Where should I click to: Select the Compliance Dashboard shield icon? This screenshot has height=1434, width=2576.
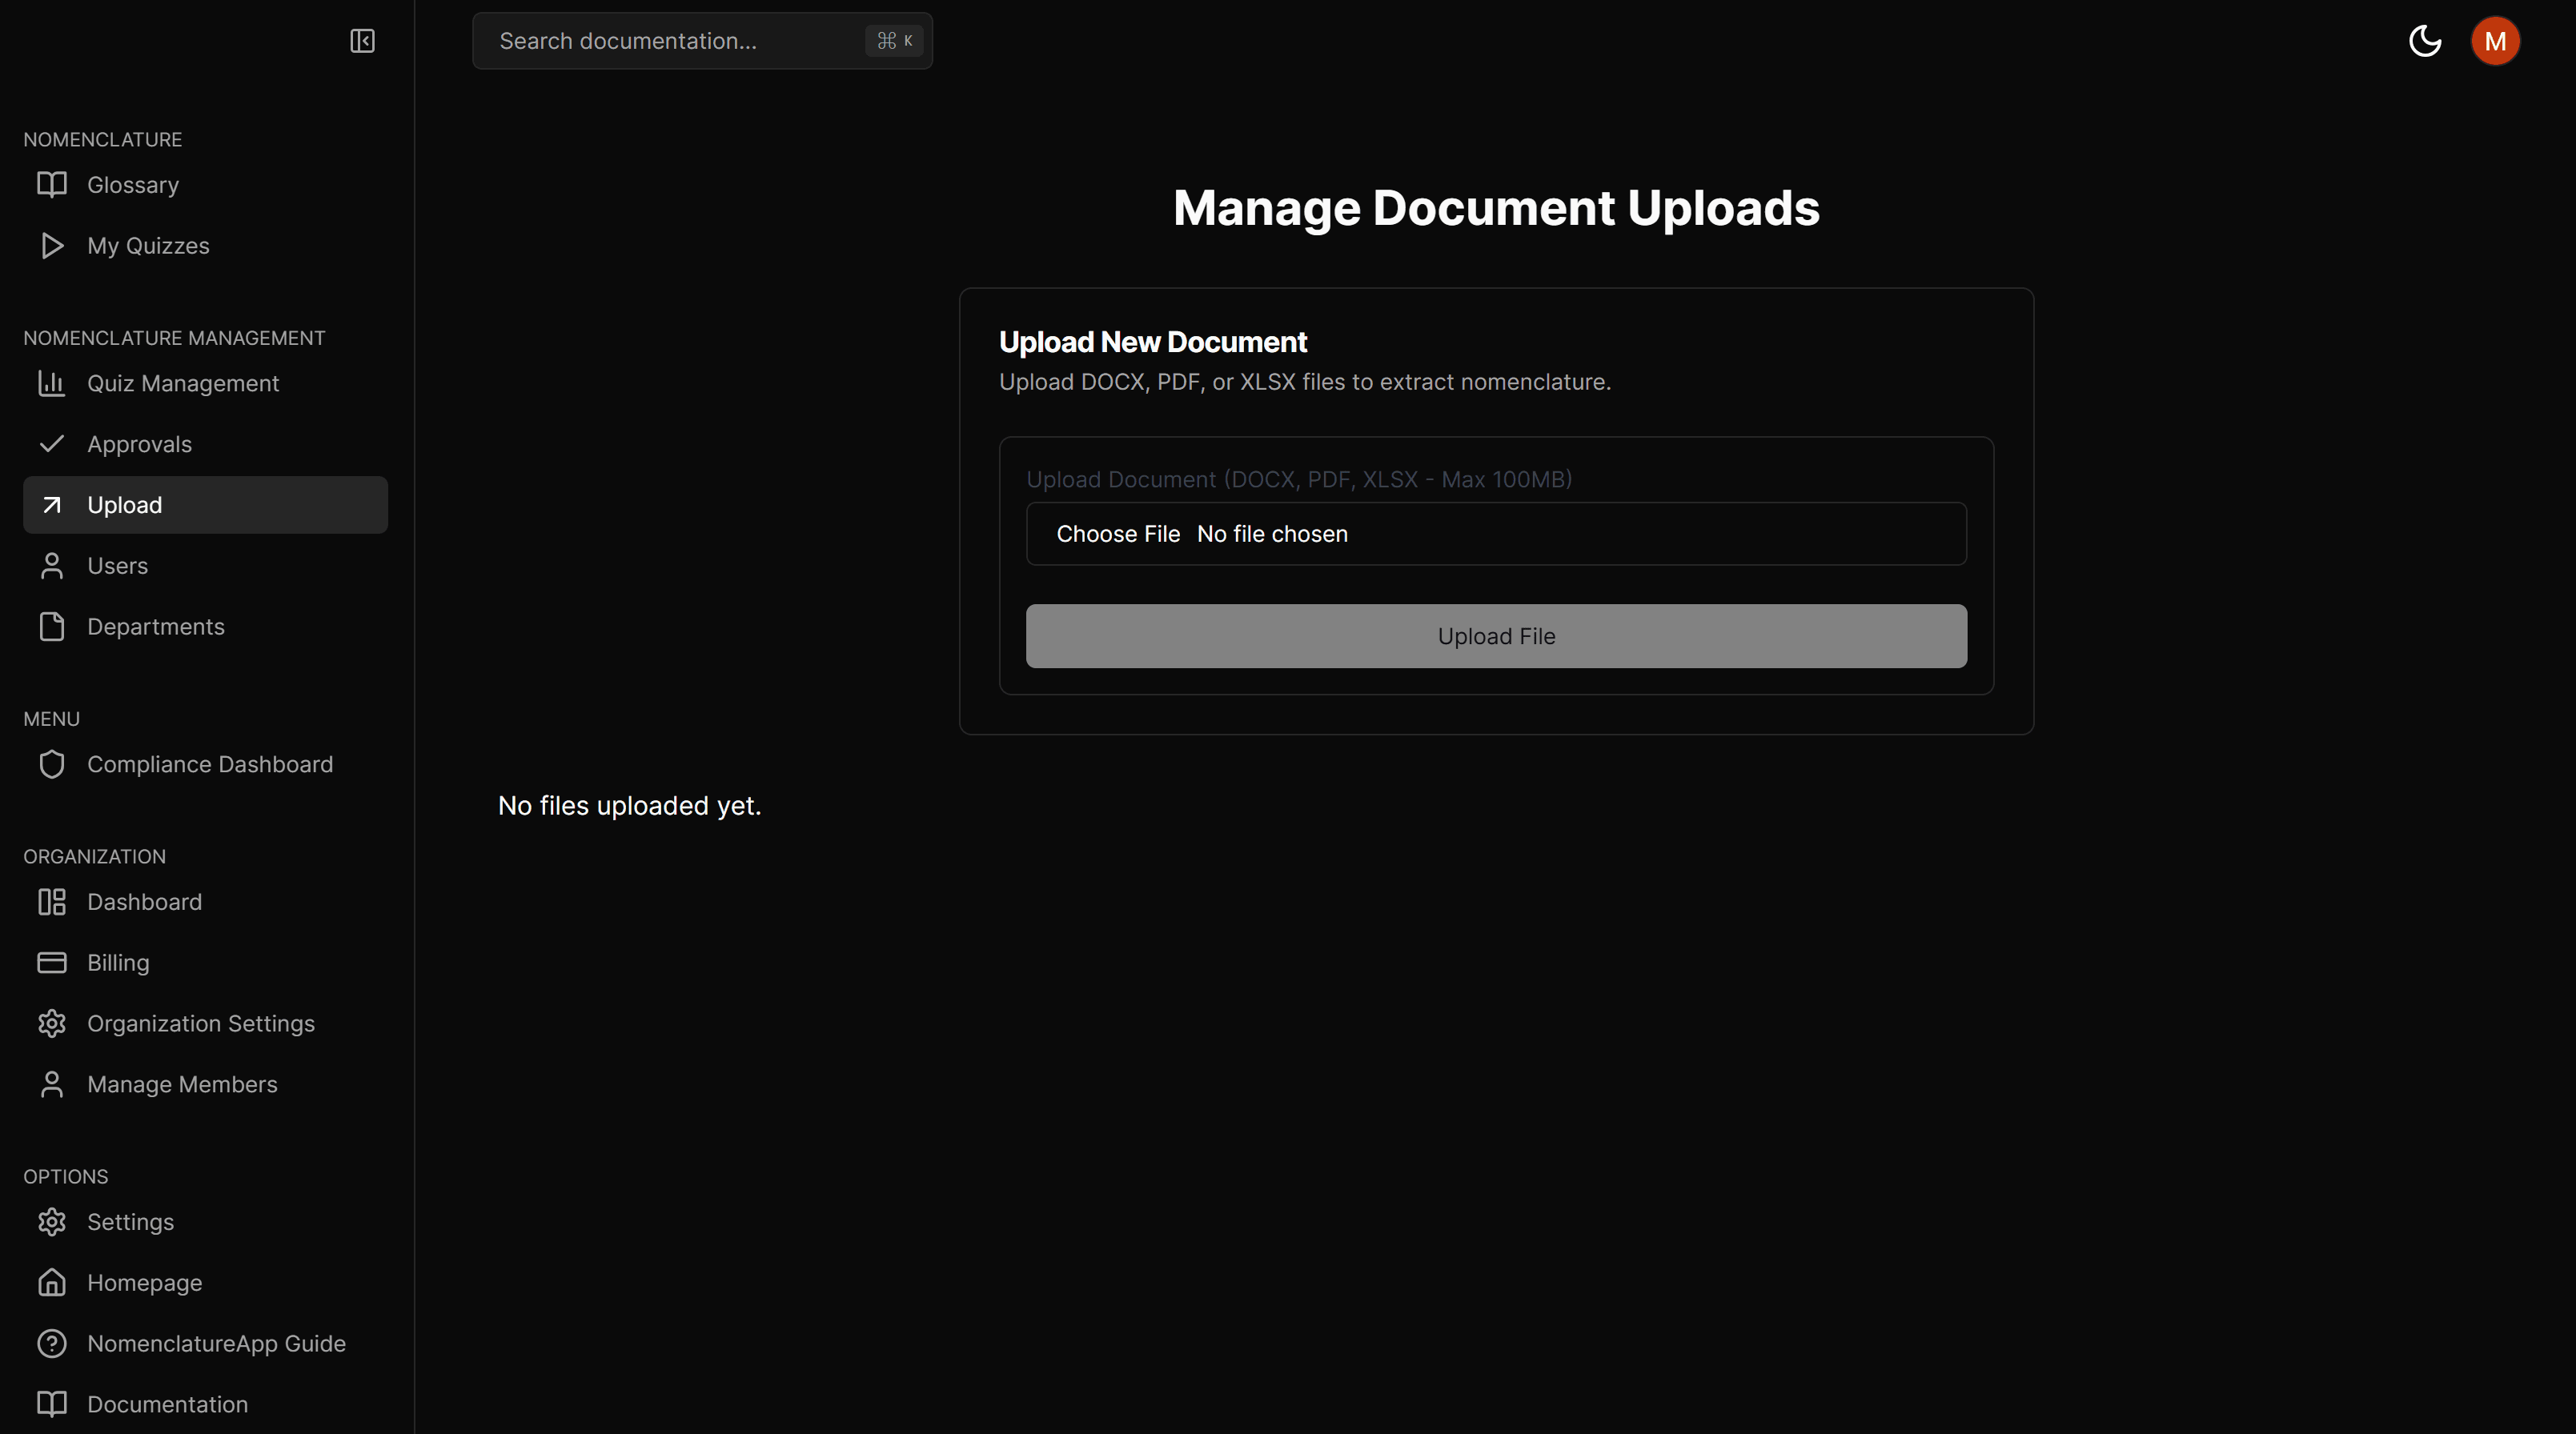pos(52,764)
